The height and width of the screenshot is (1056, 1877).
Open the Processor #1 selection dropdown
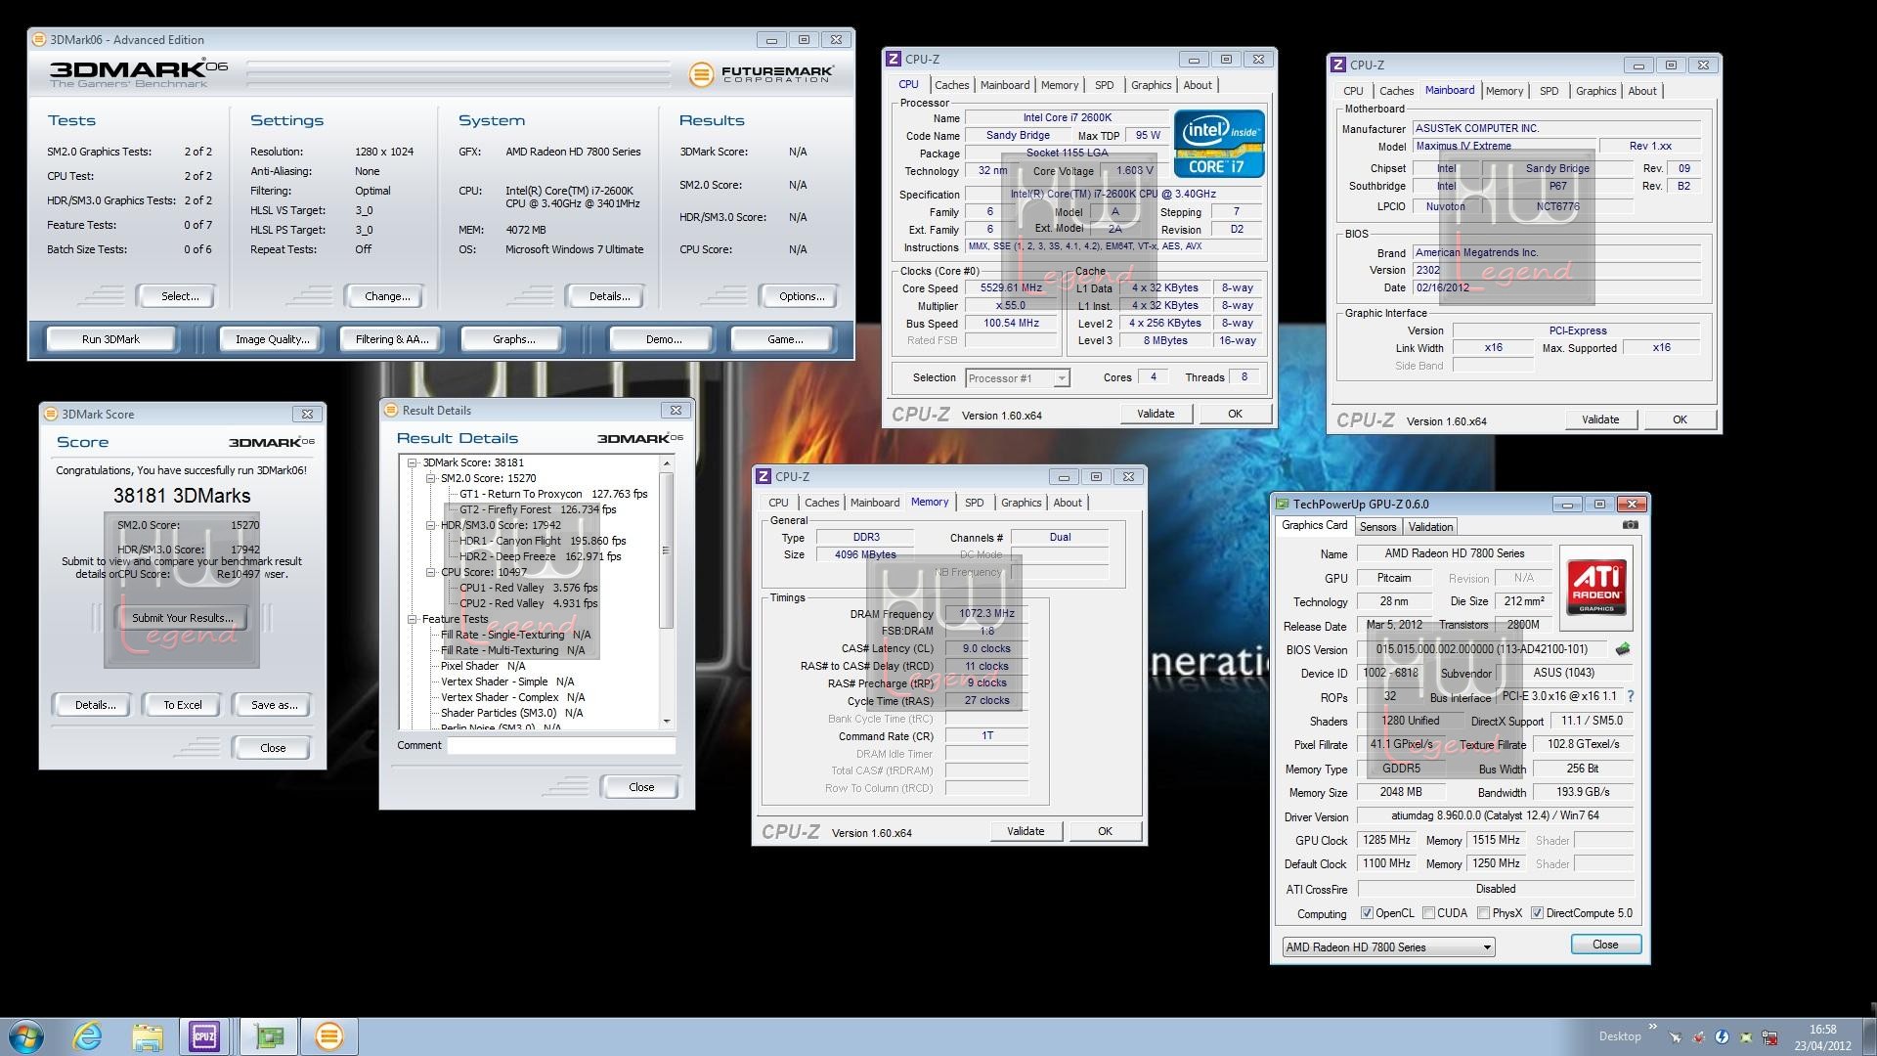(x=1018, y=378)
